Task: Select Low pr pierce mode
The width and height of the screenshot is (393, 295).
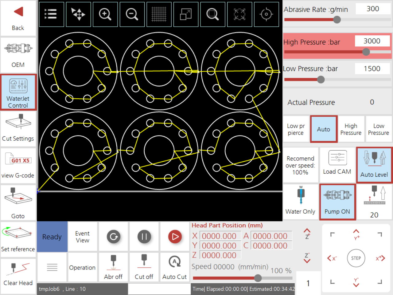Action: [296, 129]
